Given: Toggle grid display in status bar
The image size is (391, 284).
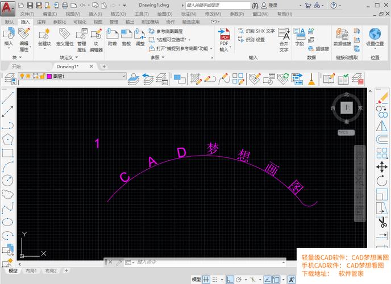Looking at the screenshot, I should point(206,279).
